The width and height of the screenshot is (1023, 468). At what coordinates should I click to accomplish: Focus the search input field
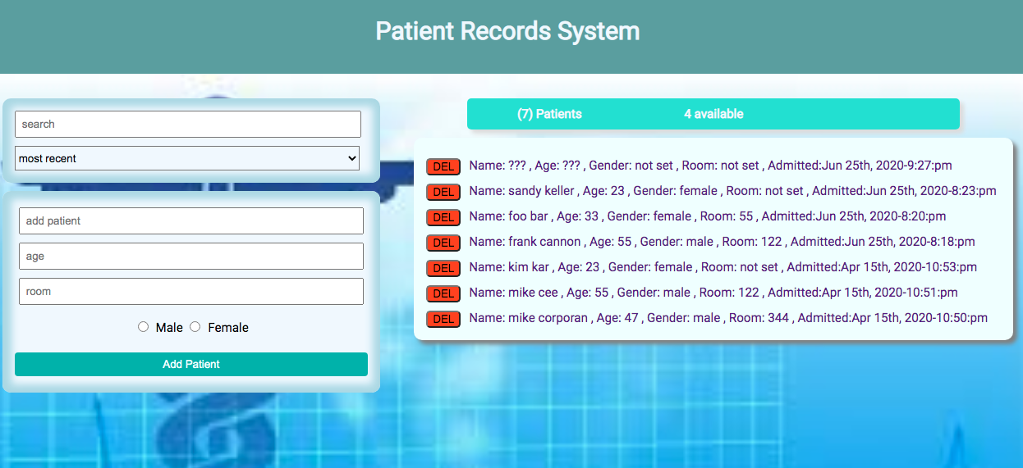(x=188, y=124)
